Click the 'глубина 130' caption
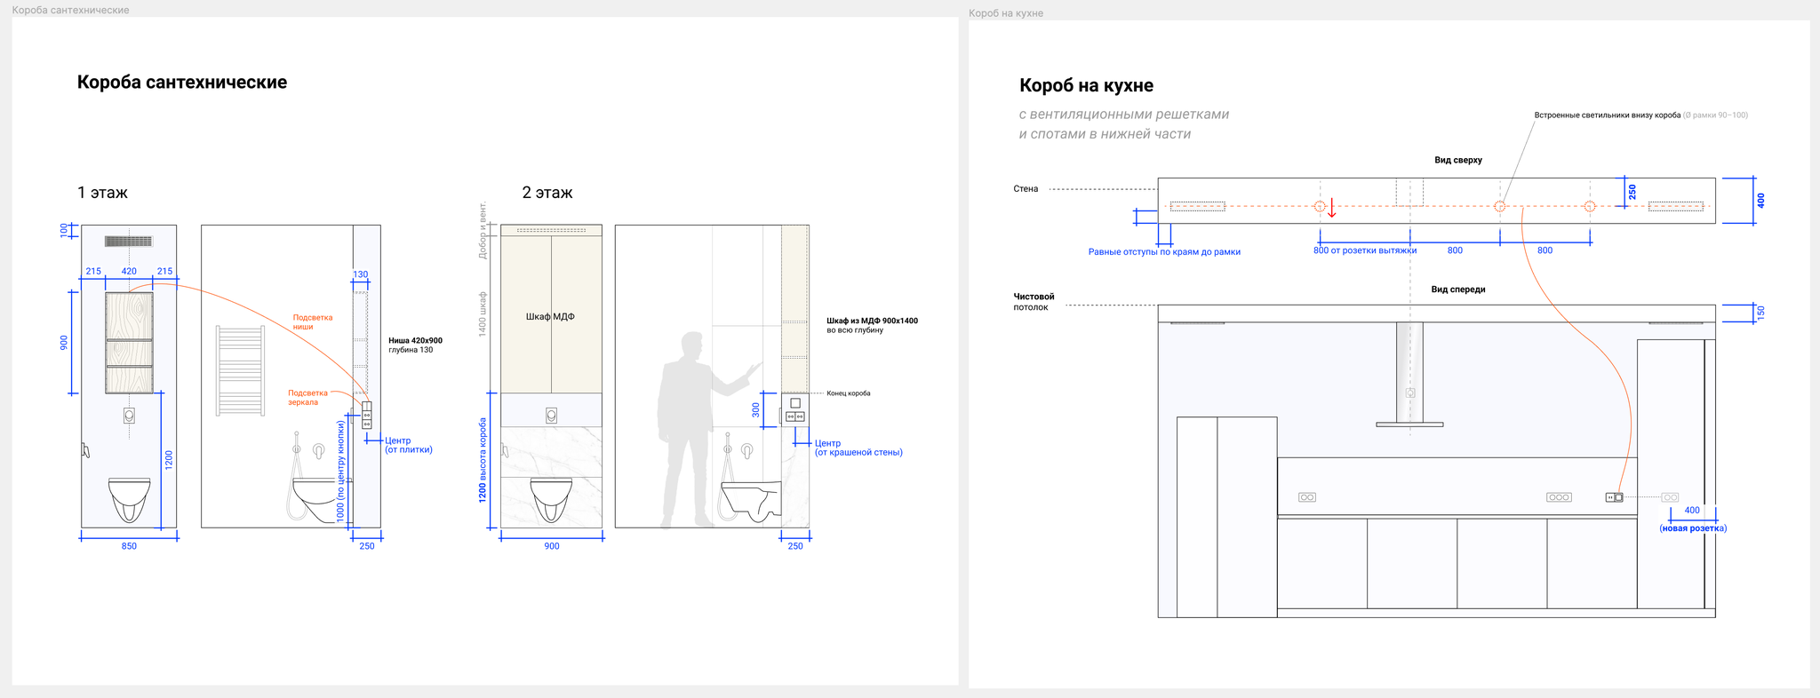 point(411,351)
